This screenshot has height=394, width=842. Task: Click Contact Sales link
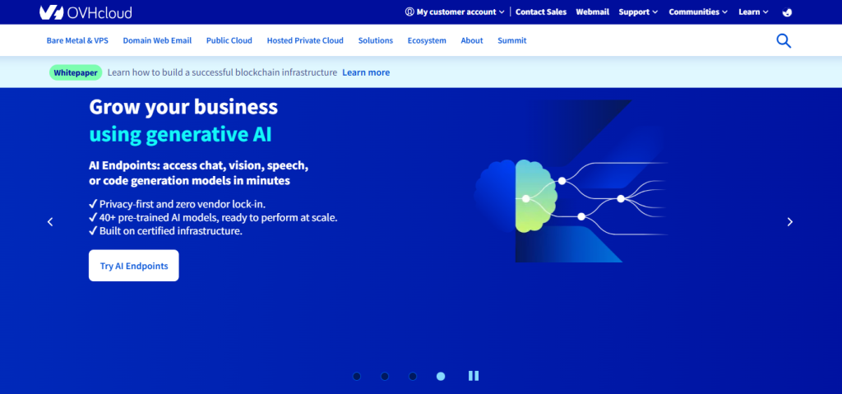[x=541, y=12]
